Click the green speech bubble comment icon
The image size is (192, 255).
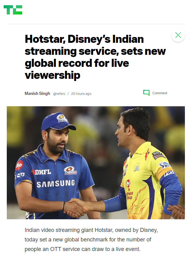pos(146,93)
